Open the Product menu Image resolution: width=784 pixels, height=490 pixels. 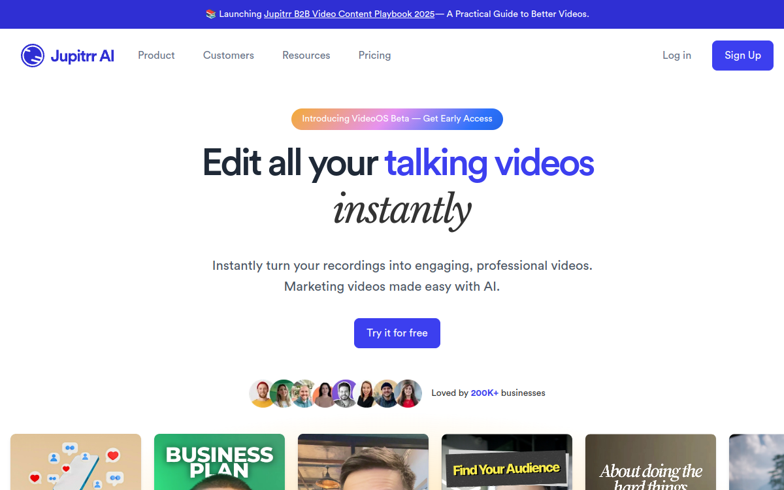[x=156, y=56]
